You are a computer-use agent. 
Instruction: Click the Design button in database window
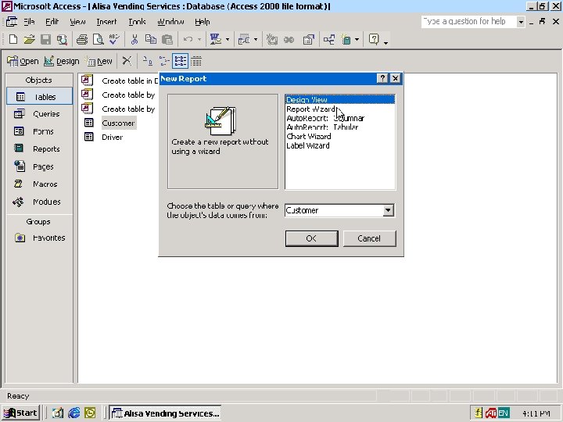click(62, 62)
